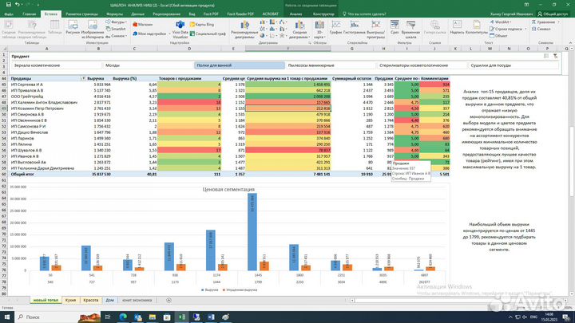The image size is (575, 323).
Task: Toggle the Молды slicer item
Action: click(x=149, y=65)
